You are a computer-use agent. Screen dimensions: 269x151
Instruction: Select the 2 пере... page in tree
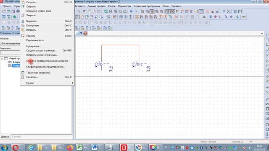[x=16, y=65]
